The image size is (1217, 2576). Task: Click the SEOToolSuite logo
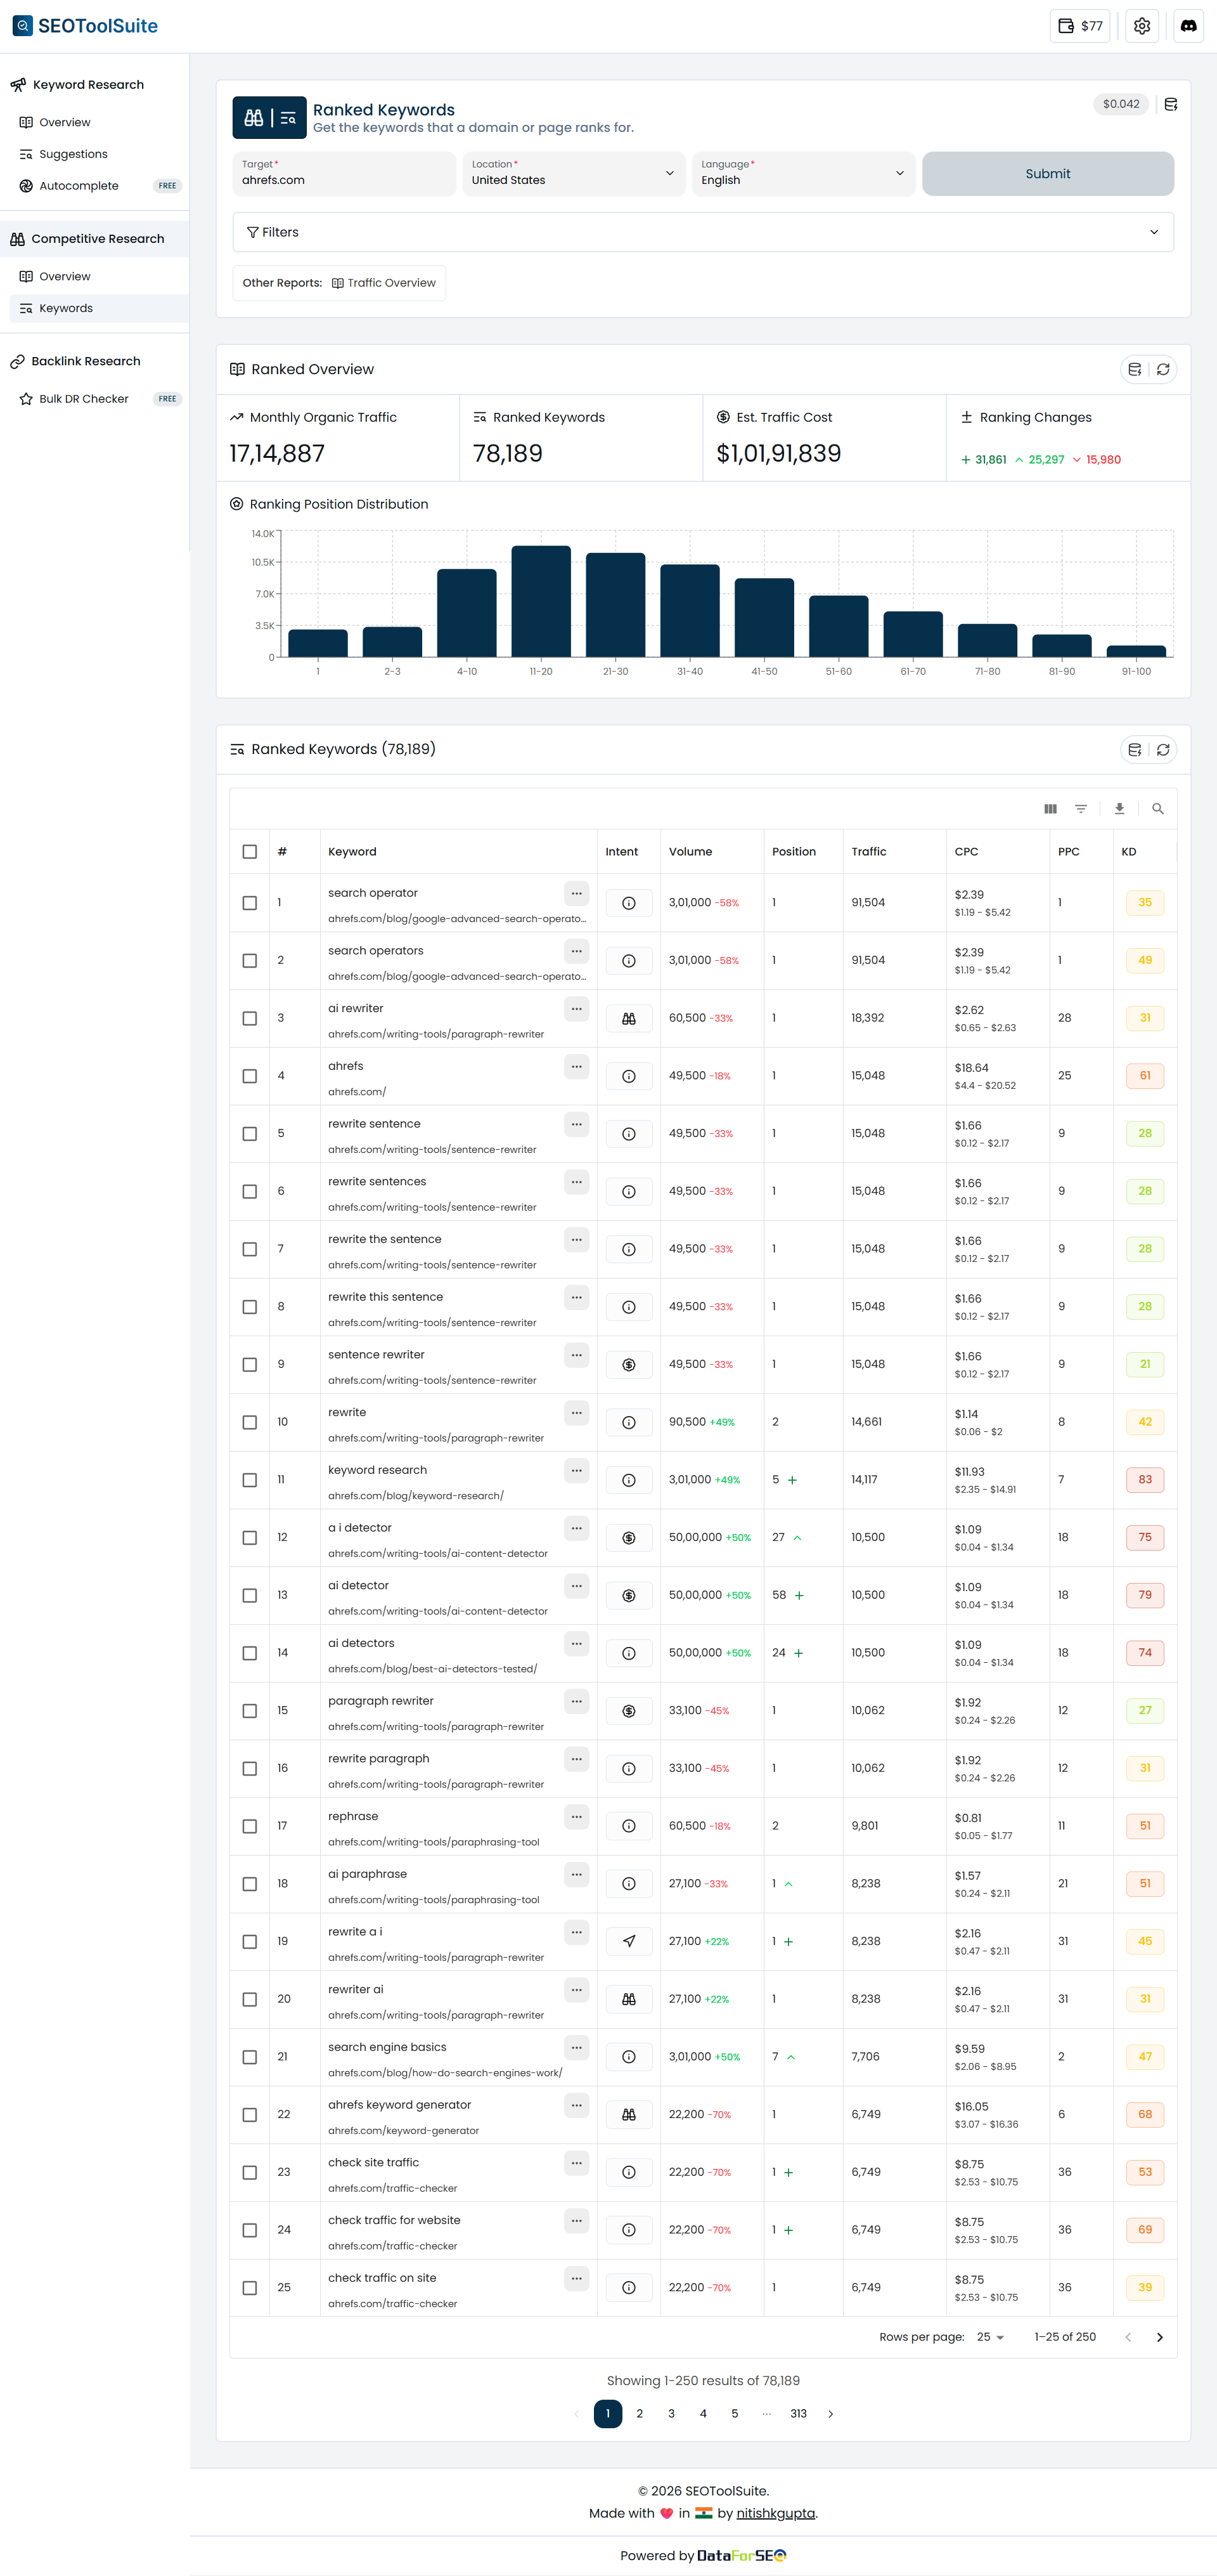[85, 26]
